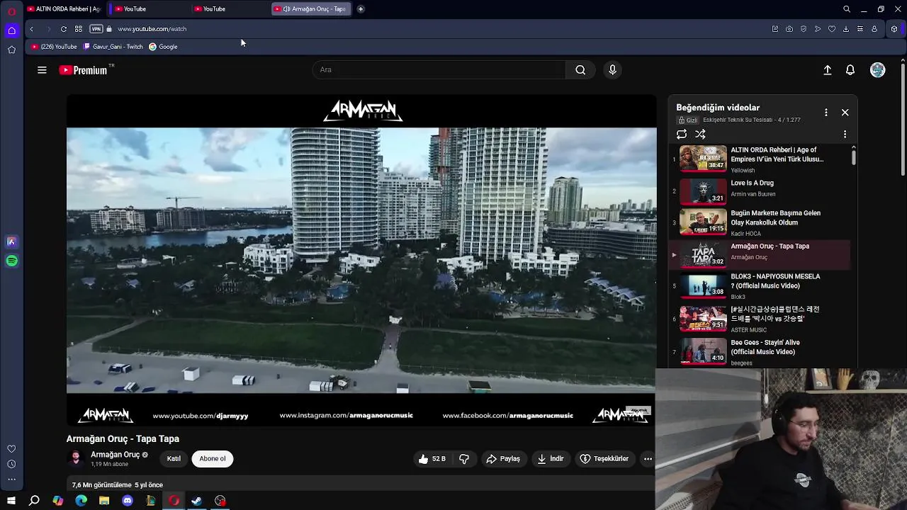This screenshot has height=510, width=907.
Task: Add page to bookmarks heart in toolbar
Action: [x=832, y=29]
